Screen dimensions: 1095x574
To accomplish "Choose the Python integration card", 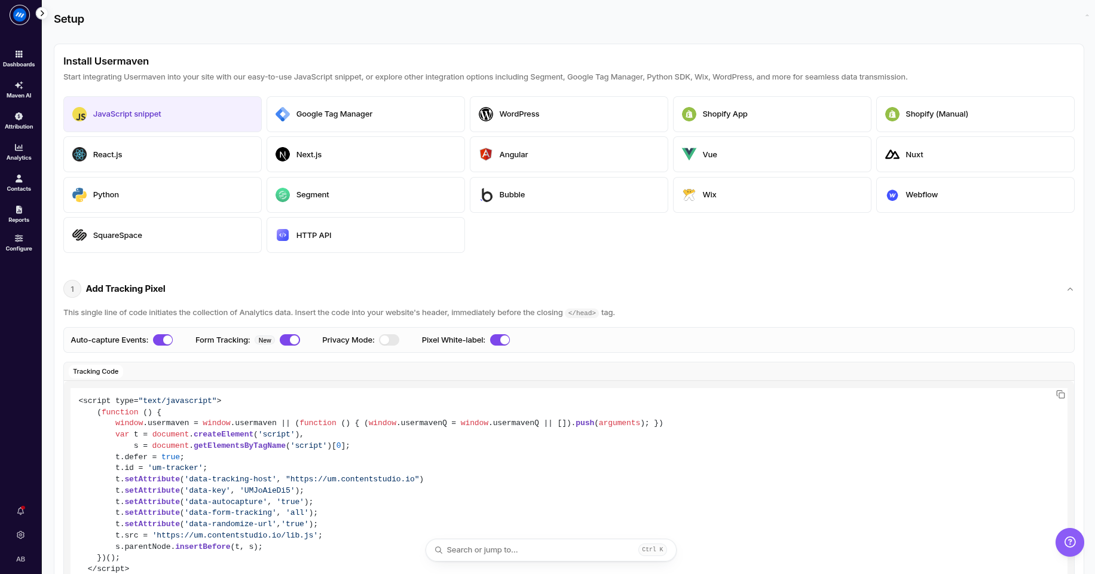I will (x=163, y=195).
